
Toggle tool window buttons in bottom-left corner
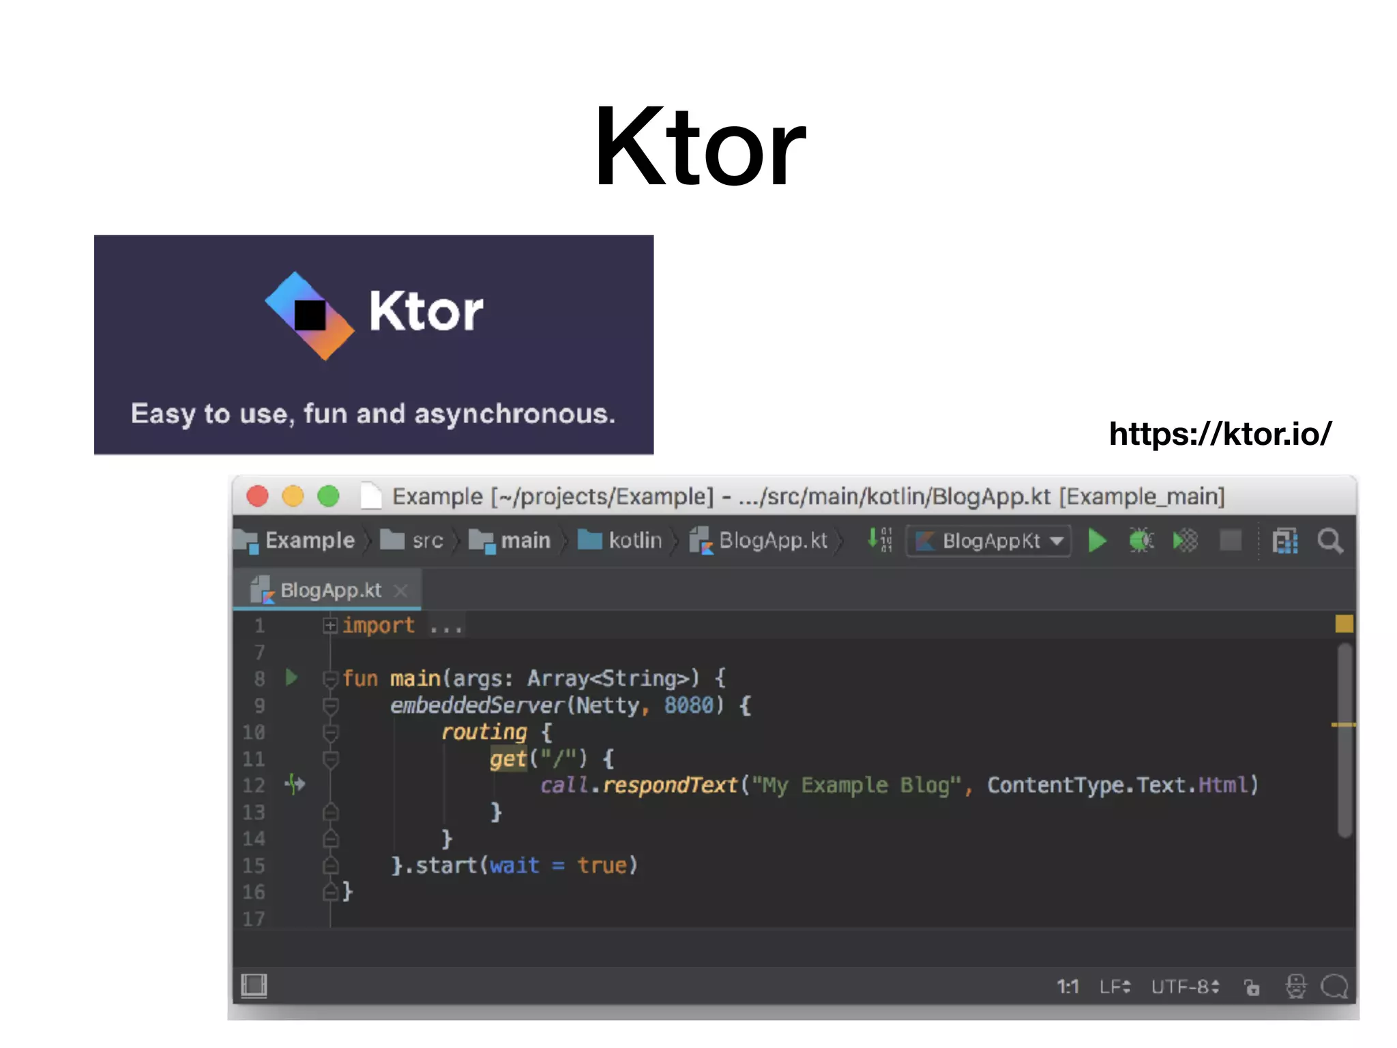point(254,986)
